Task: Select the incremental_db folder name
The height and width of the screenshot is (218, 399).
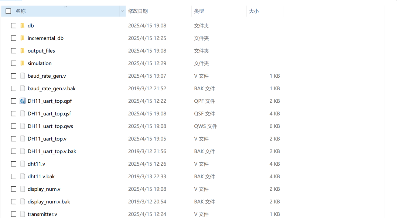Action: 45,38
